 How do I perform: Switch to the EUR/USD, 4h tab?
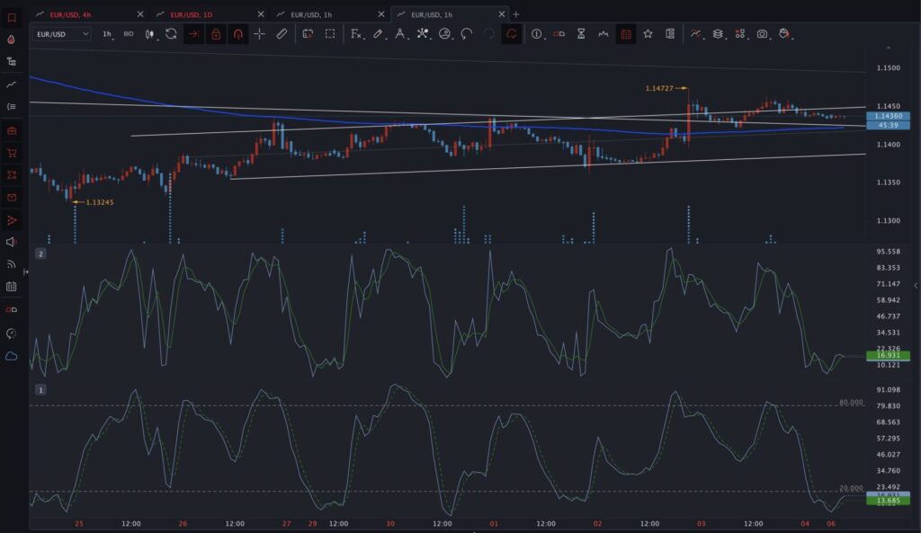tap(70, 14)
